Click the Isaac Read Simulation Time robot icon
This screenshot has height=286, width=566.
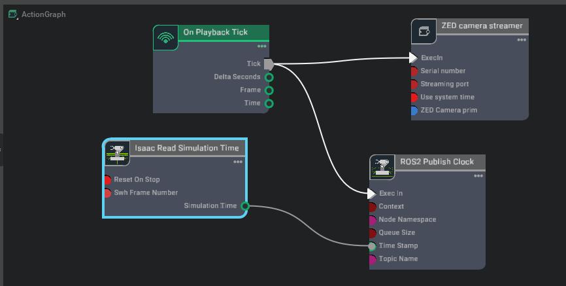117,153
